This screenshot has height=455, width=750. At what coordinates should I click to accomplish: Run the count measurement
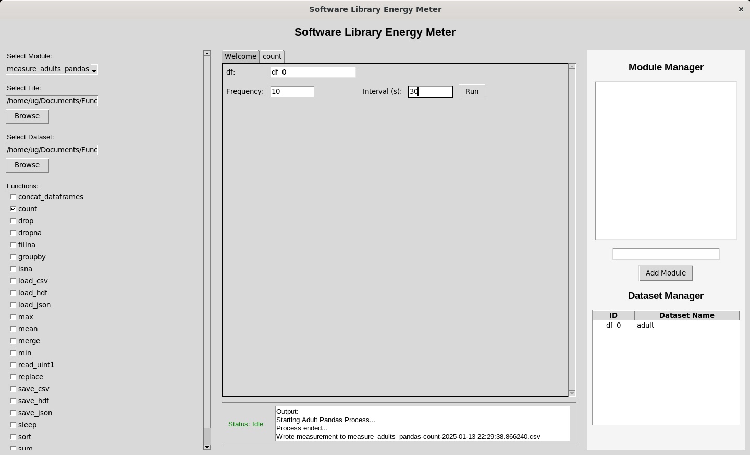point(472,91)
